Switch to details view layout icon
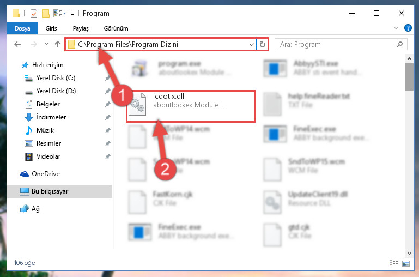Viewport: 419px width, 277px height. (x=394, y=263)
